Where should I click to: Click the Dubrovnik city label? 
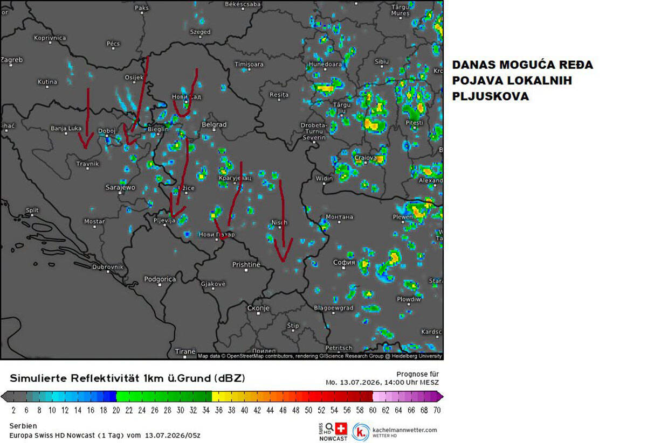(108, 267)
